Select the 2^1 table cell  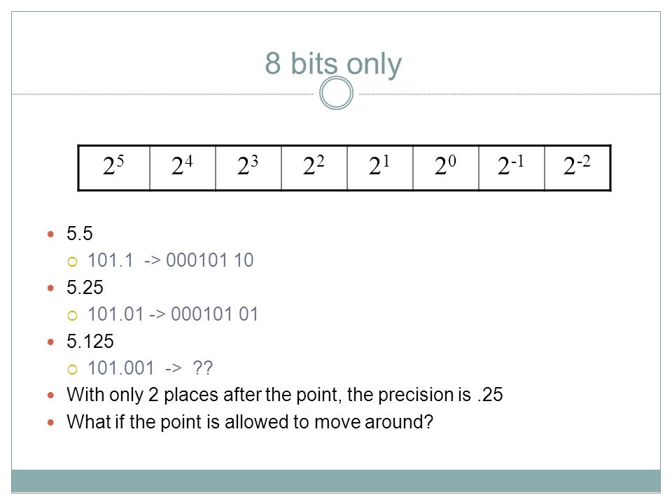379,168
